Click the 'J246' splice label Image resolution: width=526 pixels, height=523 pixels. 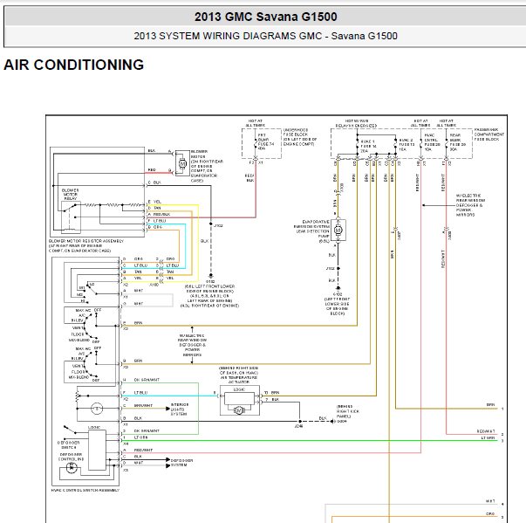click(298, 426)
